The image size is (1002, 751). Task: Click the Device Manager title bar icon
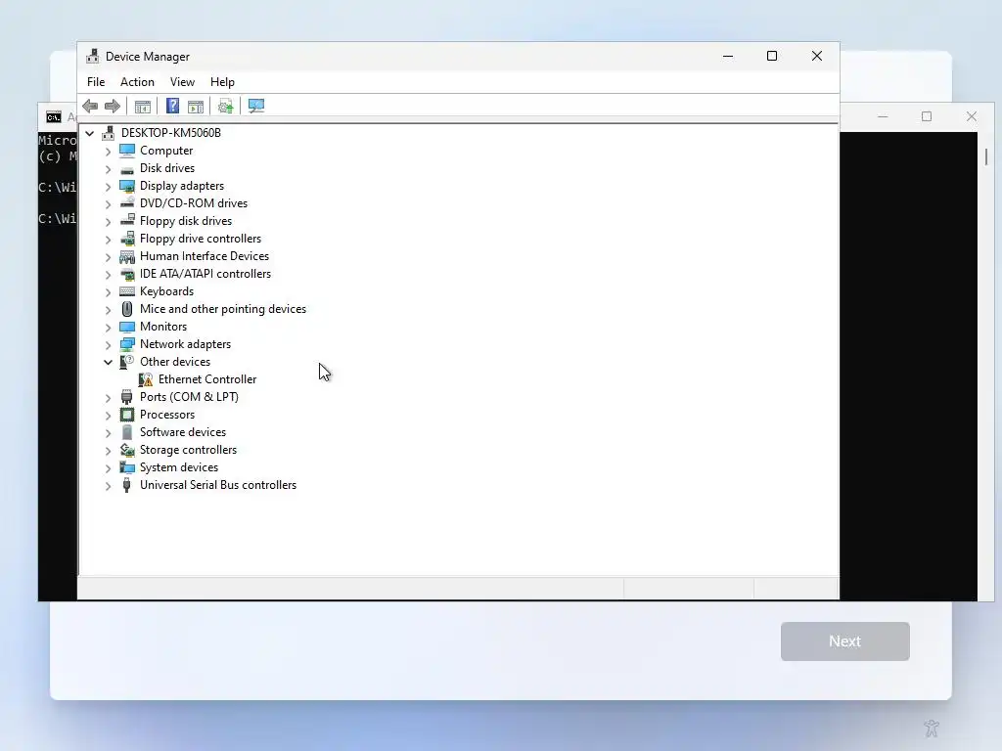(x=93, y=56)
